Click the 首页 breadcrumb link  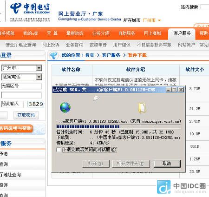pyautogui.click(x=90, y=55)
